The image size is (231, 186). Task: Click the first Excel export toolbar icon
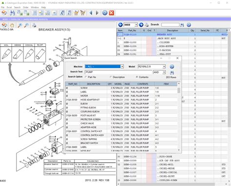coord(20,13)
